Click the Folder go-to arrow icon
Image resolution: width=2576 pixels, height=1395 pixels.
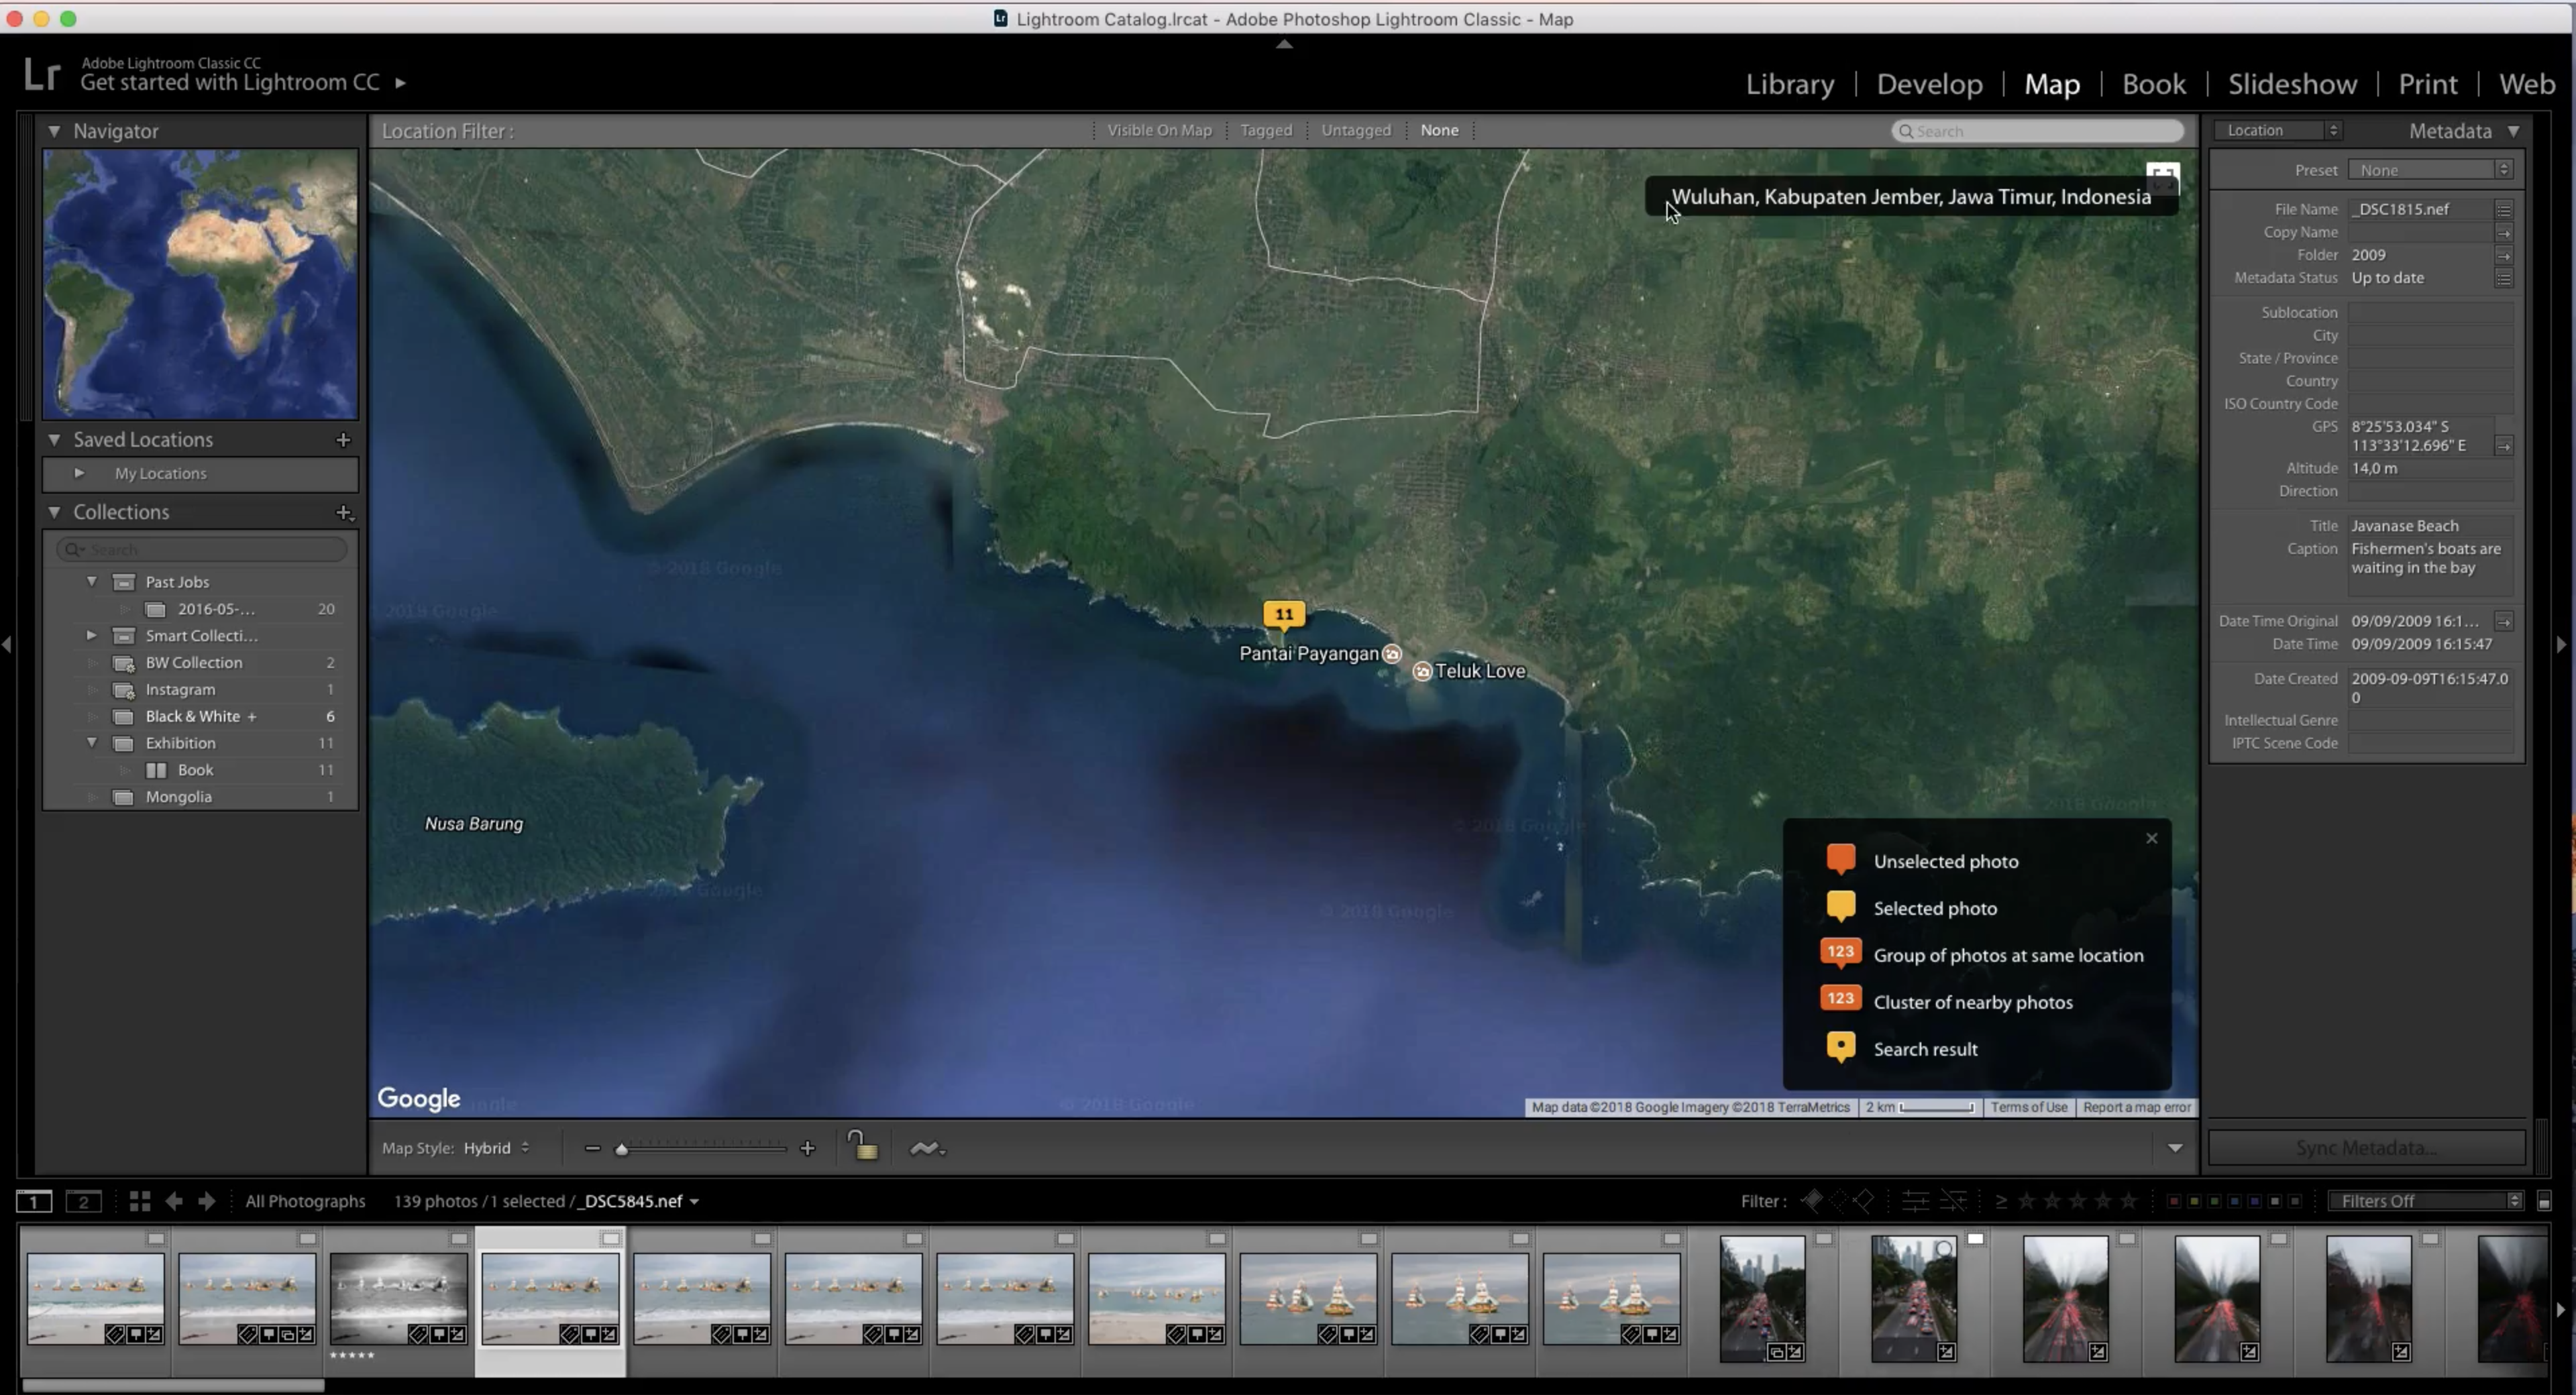click(2504, 255)
